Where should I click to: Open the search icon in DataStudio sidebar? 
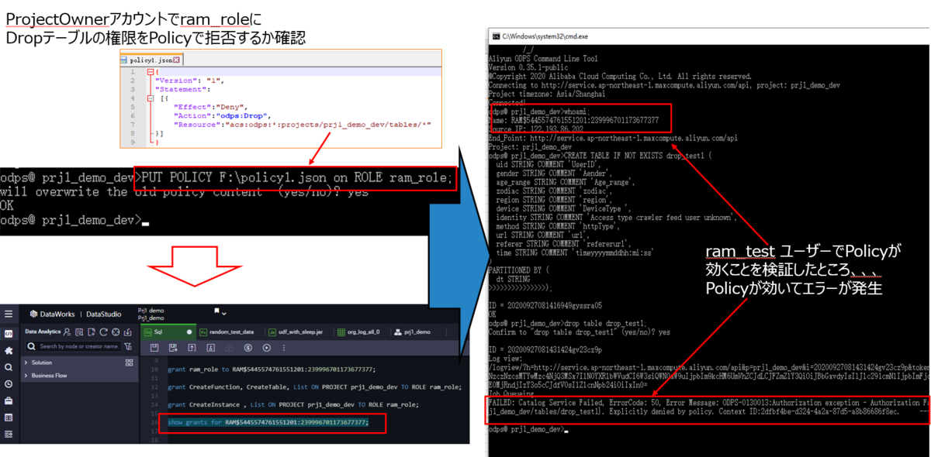pos(9,367)
